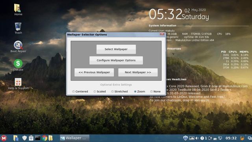
Task: Select the Centered wallpaper mode
Action: 80,92
